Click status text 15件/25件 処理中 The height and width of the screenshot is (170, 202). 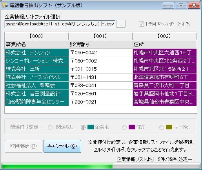click(175, 159)
